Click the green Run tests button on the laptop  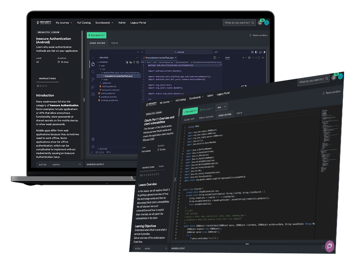pyautogui.click(x=96, y=35)
